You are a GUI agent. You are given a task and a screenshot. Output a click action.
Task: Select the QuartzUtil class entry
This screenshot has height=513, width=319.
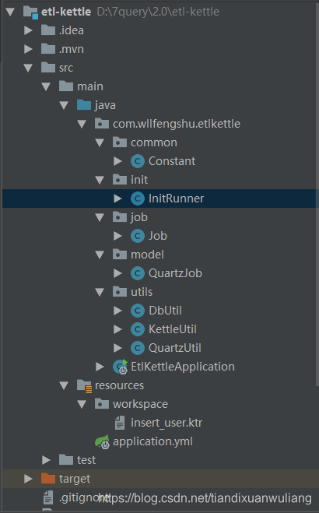click(x=175, y=348)
